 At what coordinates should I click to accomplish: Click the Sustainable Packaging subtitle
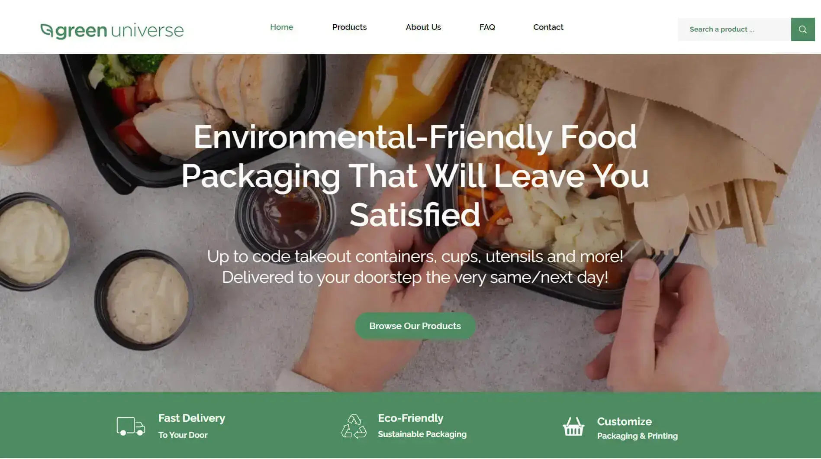point(422,434)
